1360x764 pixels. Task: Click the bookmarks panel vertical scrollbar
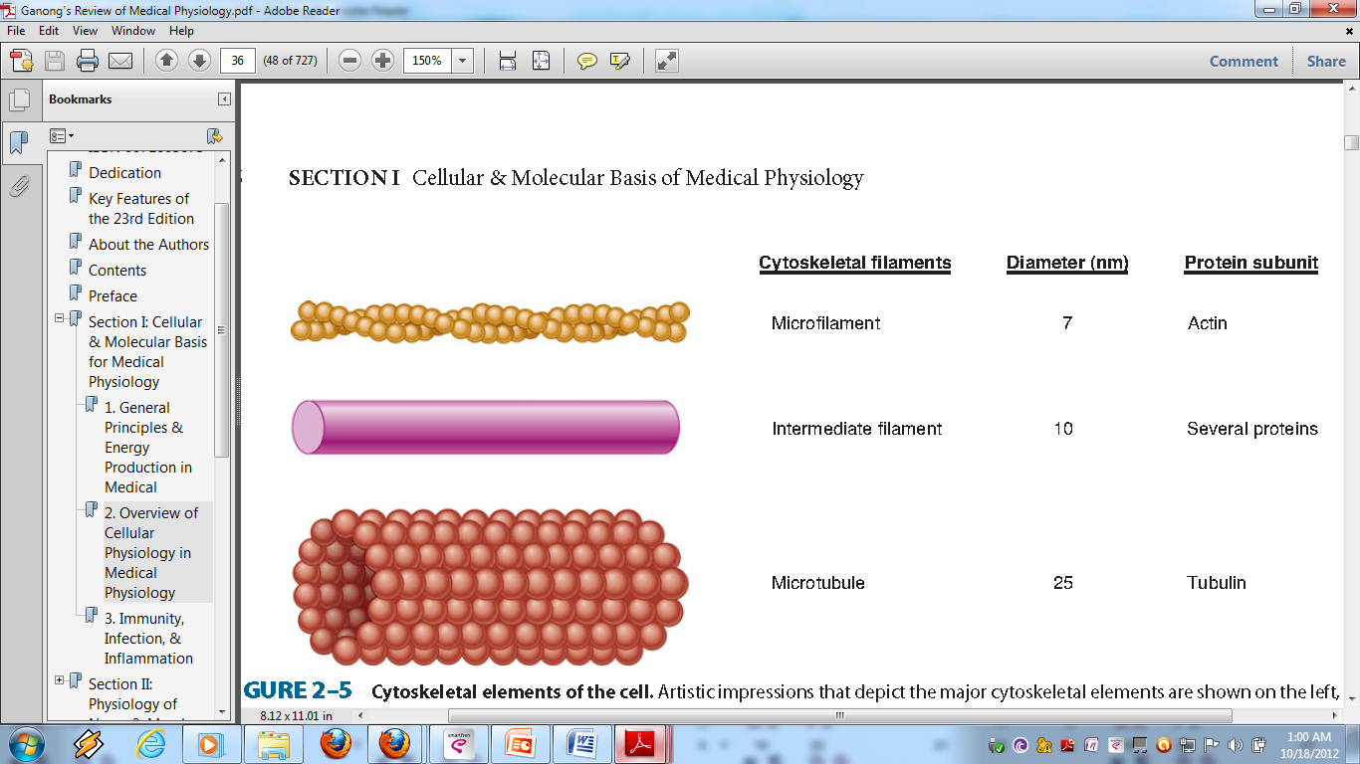pos(221,330)
